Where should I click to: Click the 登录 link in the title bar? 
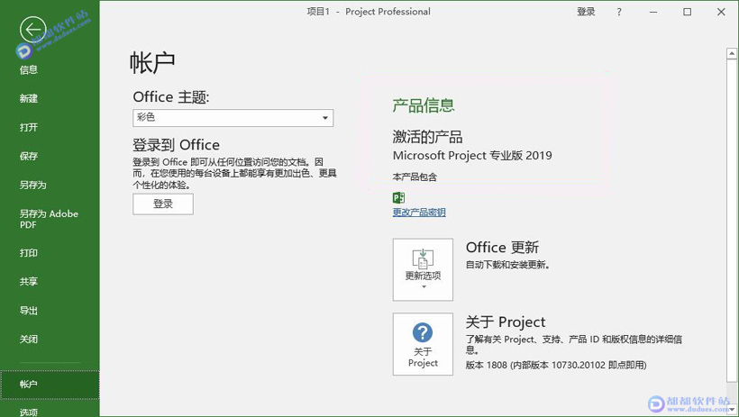pos(586,12)
